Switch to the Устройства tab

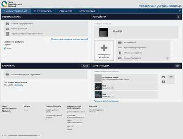coord(66,11)
